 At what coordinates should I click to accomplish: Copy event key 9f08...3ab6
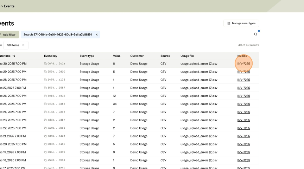click(45, 104)
